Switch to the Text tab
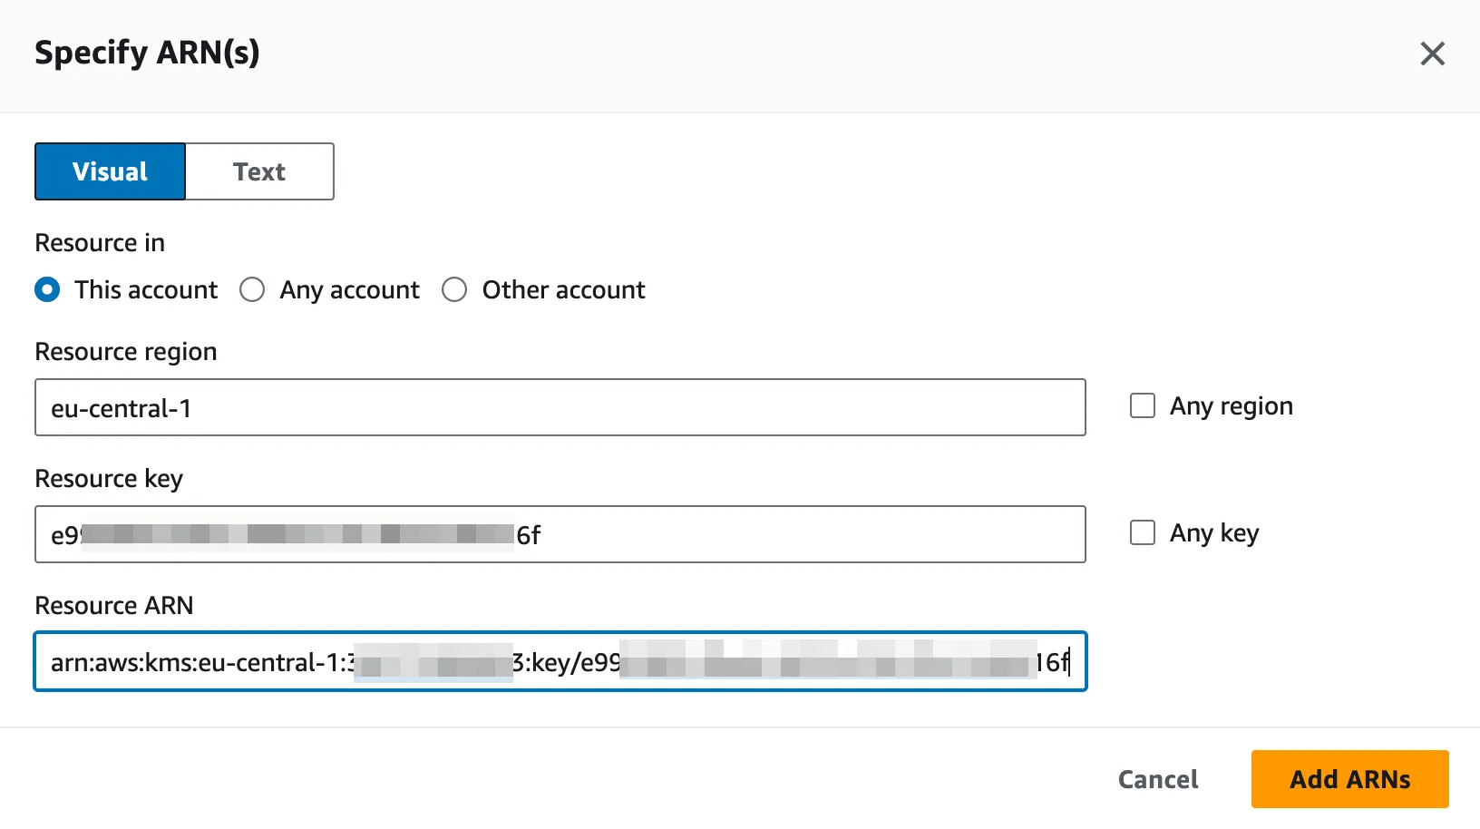 point(259,171)
